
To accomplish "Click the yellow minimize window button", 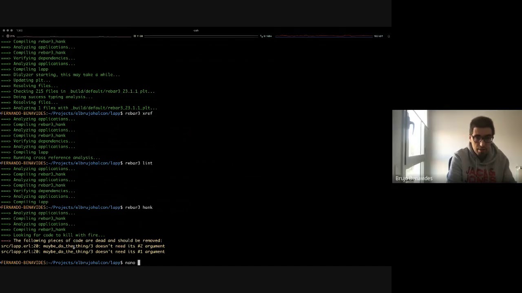I will pyautogui.click(x=8, y=31).
